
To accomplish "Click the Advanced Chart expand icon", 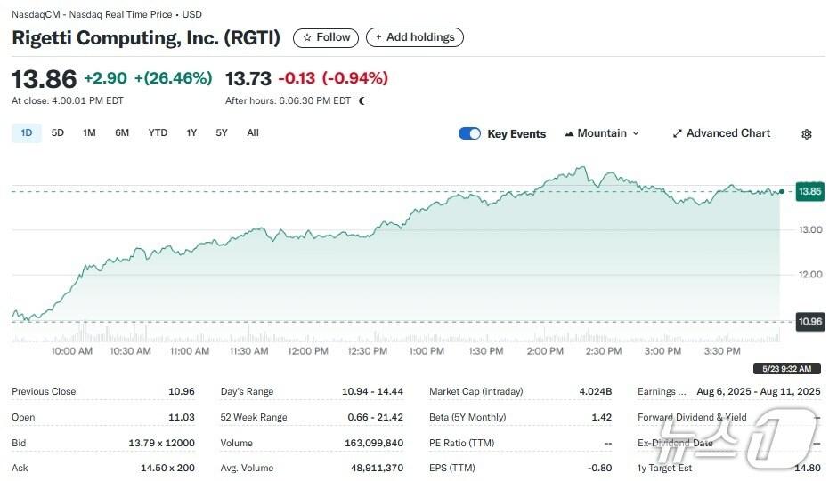I will click(678, 133).
